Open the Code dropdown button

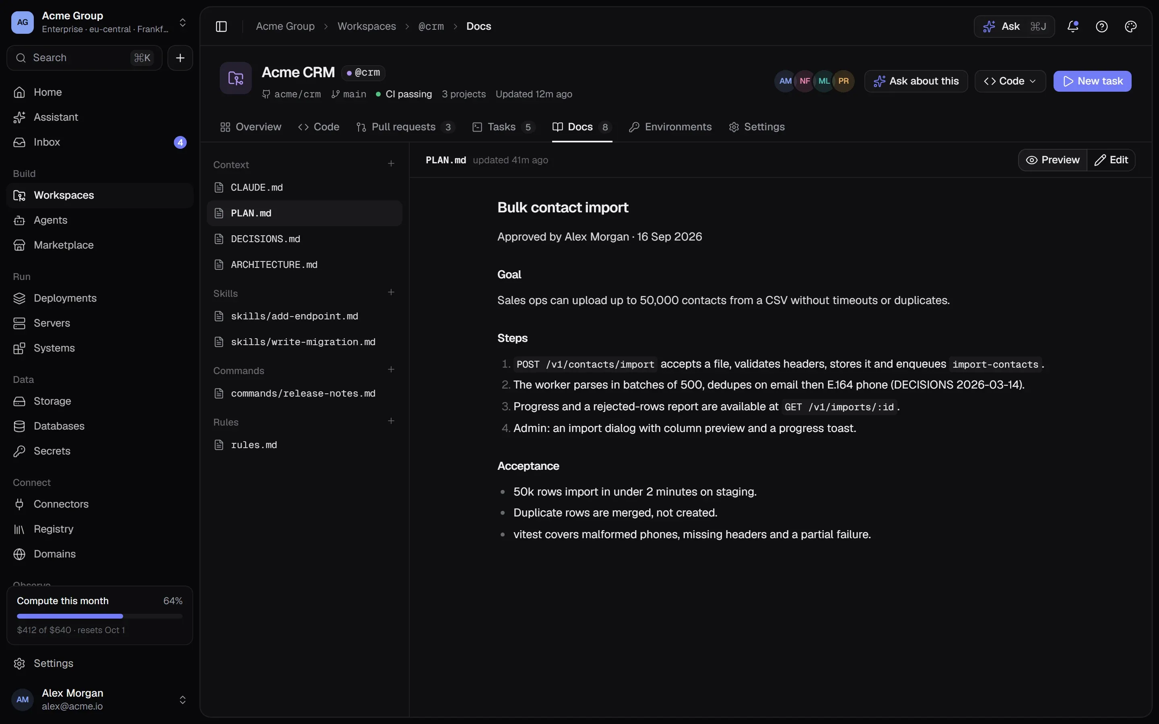pyautogui.click(x=1010, y=81)
